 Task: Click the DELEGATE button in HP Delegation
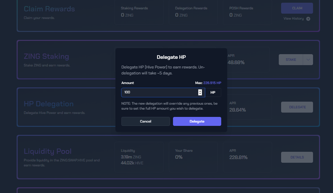[297, 107]
